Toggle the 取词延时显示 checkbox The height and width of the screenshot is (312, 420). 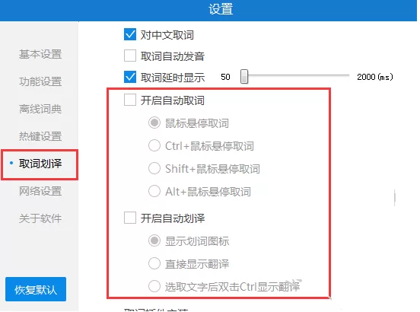coord(130,77)
